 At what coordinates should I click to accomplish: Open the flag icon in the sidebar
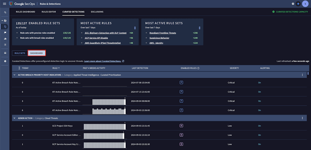pos(5,33)
